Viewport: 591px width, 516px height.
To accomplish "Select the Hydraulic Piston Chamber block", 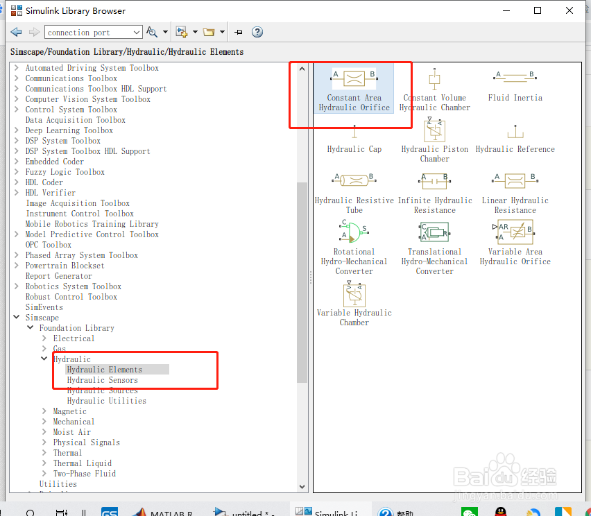I will tap(435, 139).
